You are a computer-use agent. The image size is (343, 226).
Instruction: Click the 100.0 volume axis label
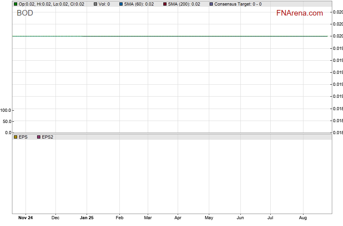tap(6, 110)
